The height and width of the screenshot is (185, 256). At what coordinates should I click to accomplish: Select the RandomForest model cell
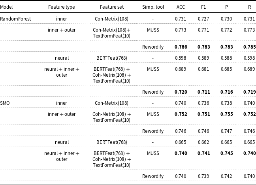(15, 19)
